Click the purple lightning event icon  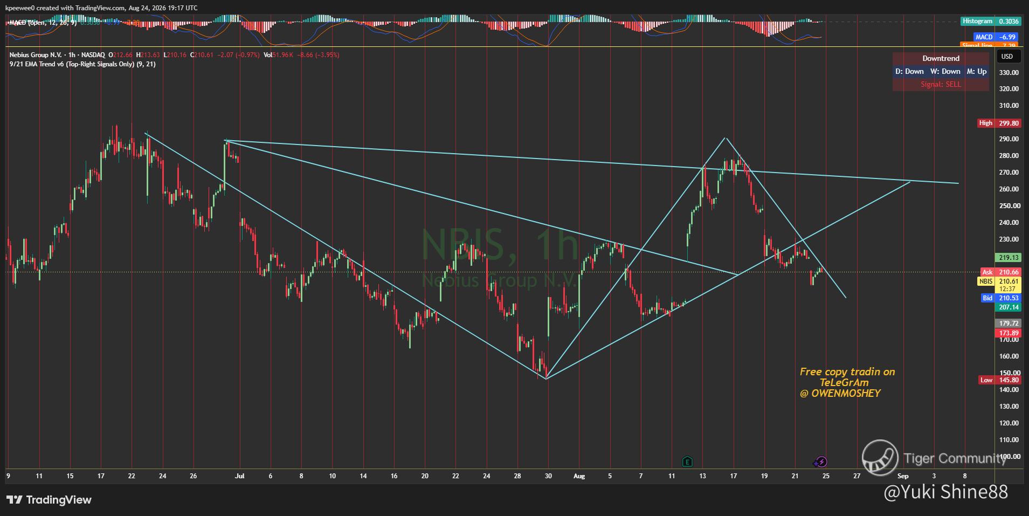pos(820,462)
